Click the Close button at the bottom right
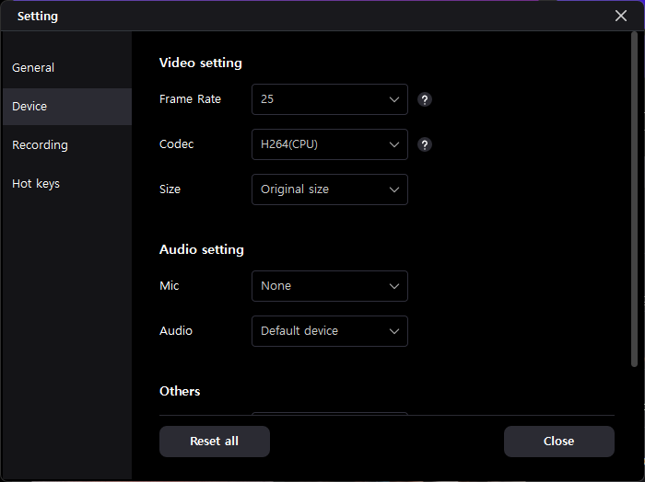Image resolution: width=645 pixels, height=482 pixels. click(558, 442)
